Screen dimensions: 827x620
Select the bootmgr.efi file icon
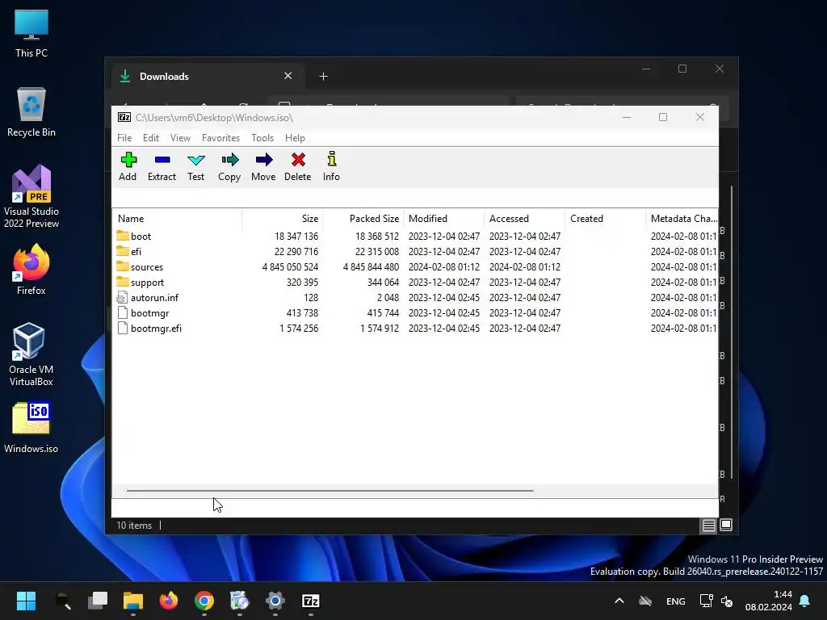coord(123,328)
